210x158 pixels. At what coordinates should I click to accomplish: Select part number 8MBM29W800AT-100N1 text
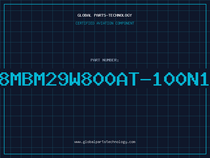click(104, 79)
